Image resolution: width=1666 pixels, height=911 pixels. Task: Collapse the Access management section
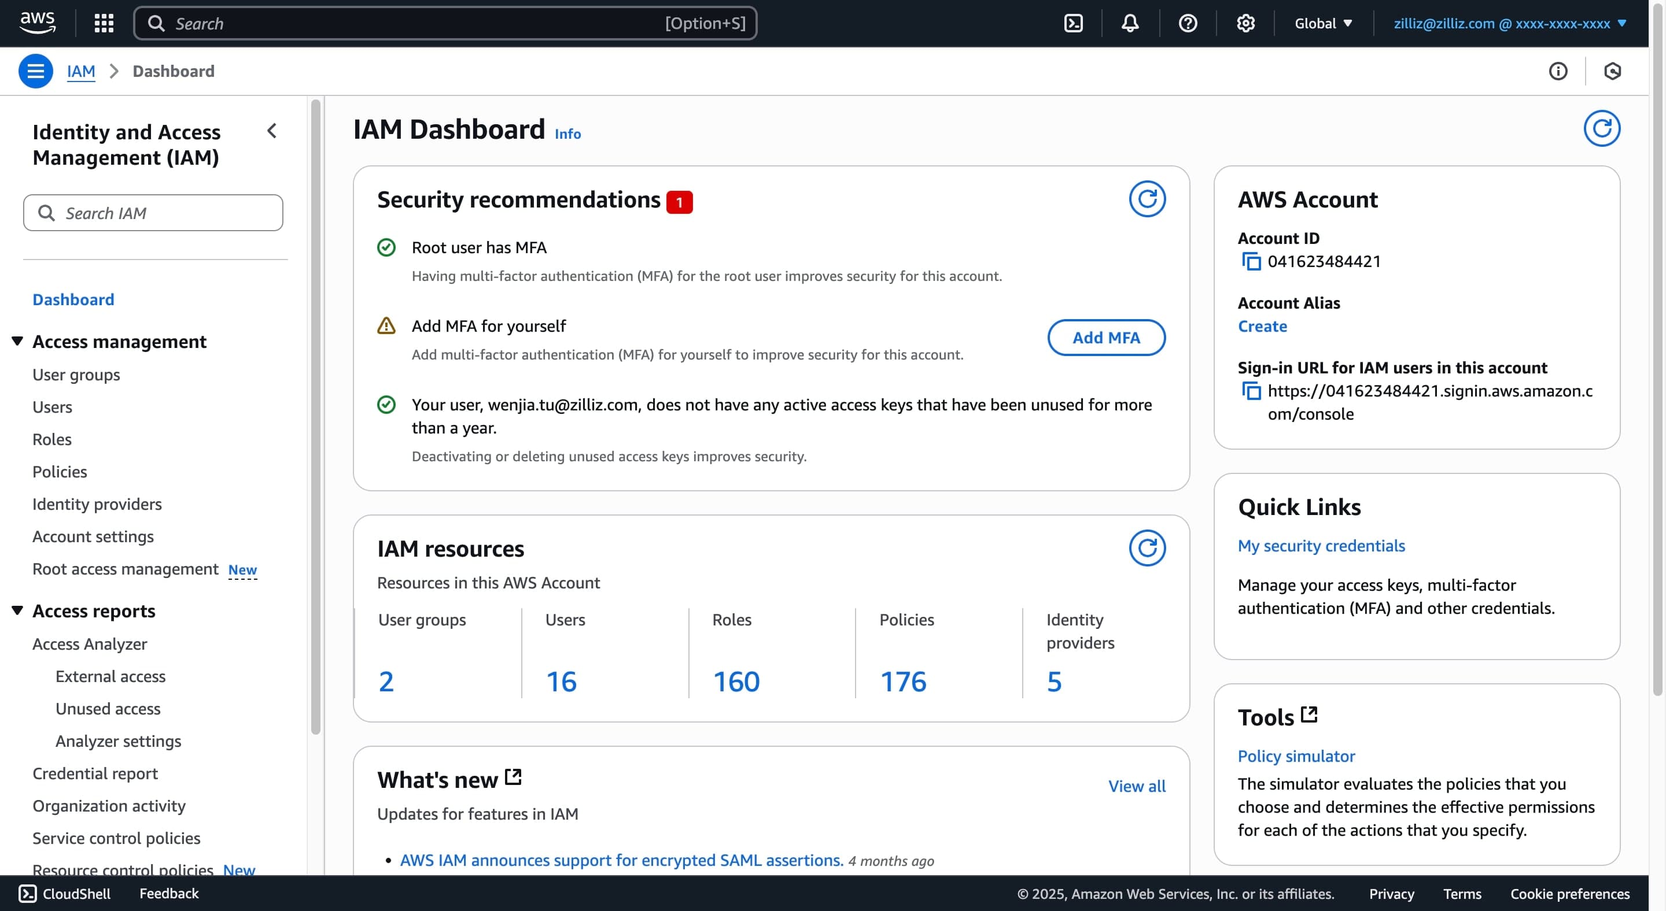tap(17, 340)
